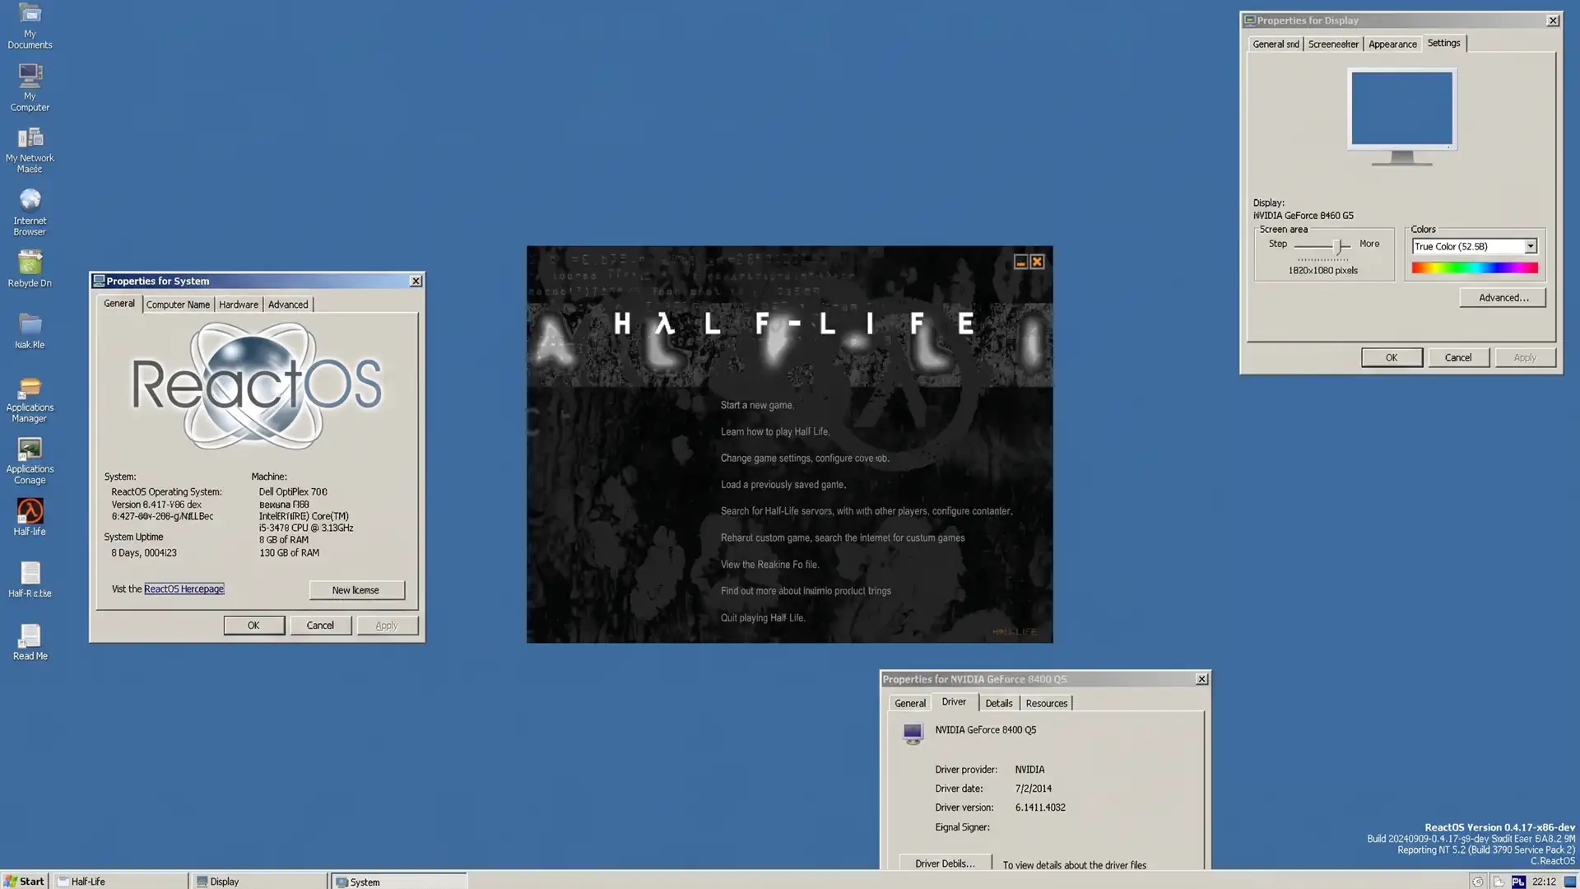
Task: Choose Quit playing Half Life
Action: (763, 617)
